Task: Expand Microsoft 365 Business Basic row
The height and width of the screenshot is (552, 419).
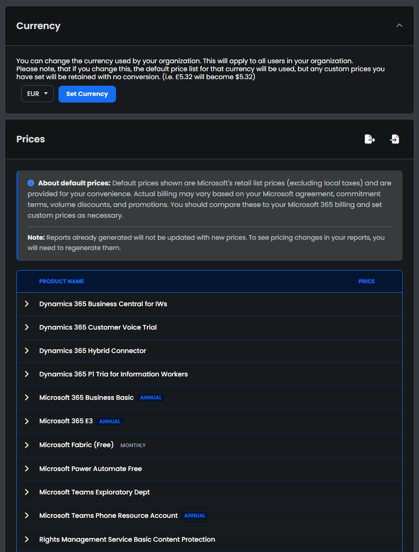Action: point(27,397)
